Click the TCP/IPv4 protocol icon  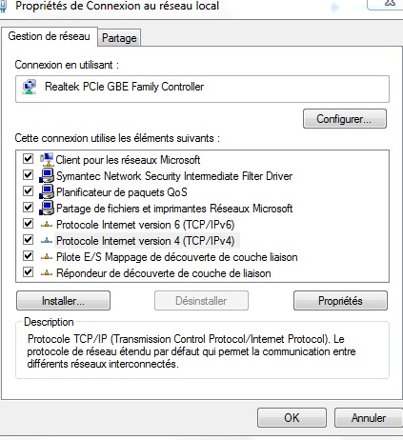(x=47, y=241)
